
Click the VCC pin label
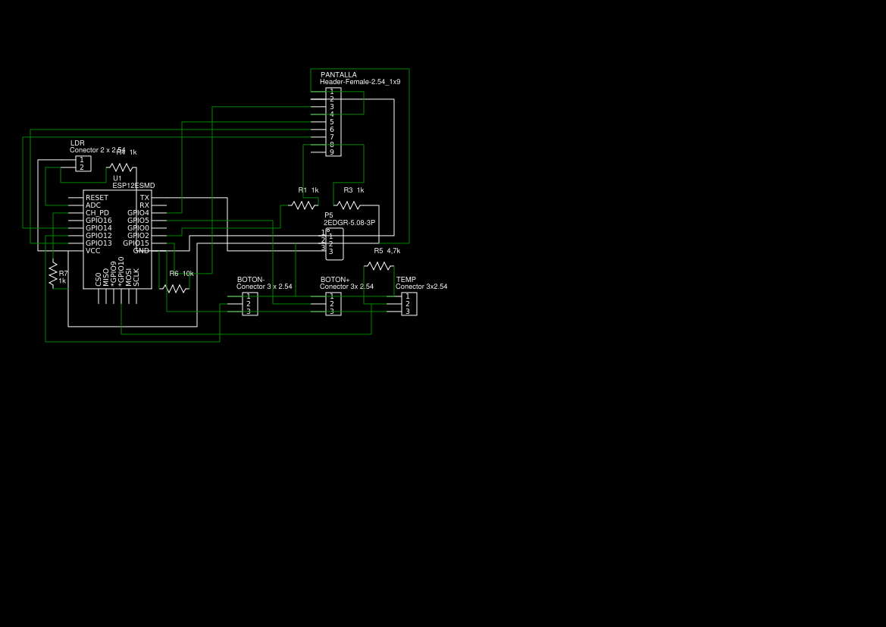point(92,251)
